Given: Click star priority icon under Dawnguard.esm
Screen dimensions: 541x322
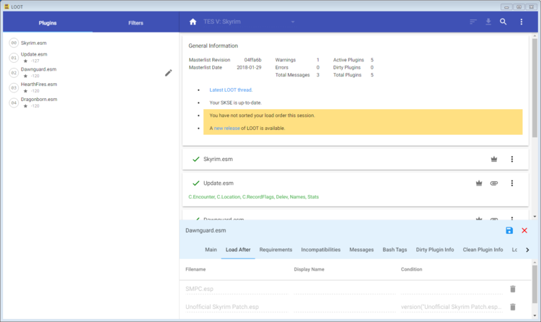Looking at the screenshot, I should 25,76.
